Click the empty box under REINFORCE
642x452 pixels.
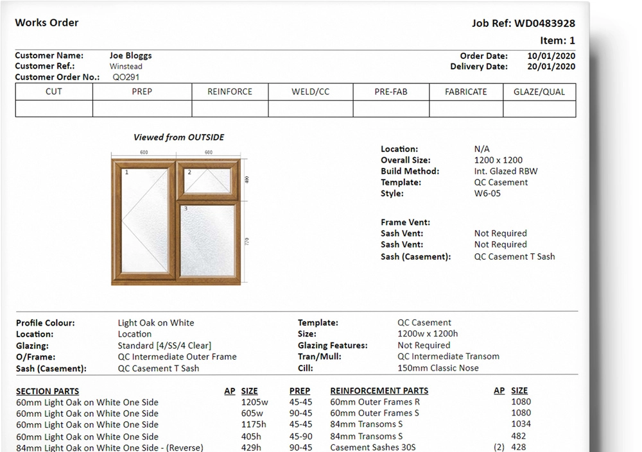click(x=230, y=109)
